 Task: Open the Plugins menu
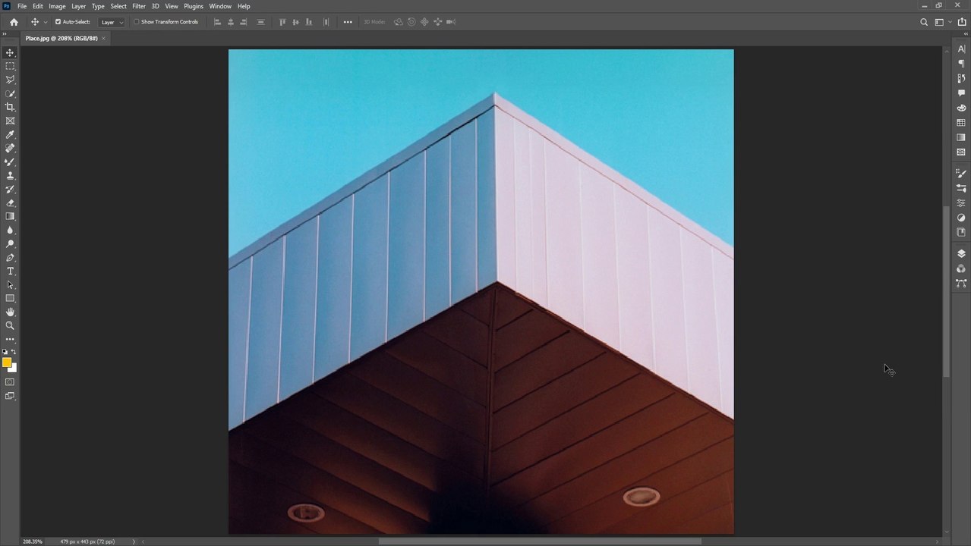(194, 6)
